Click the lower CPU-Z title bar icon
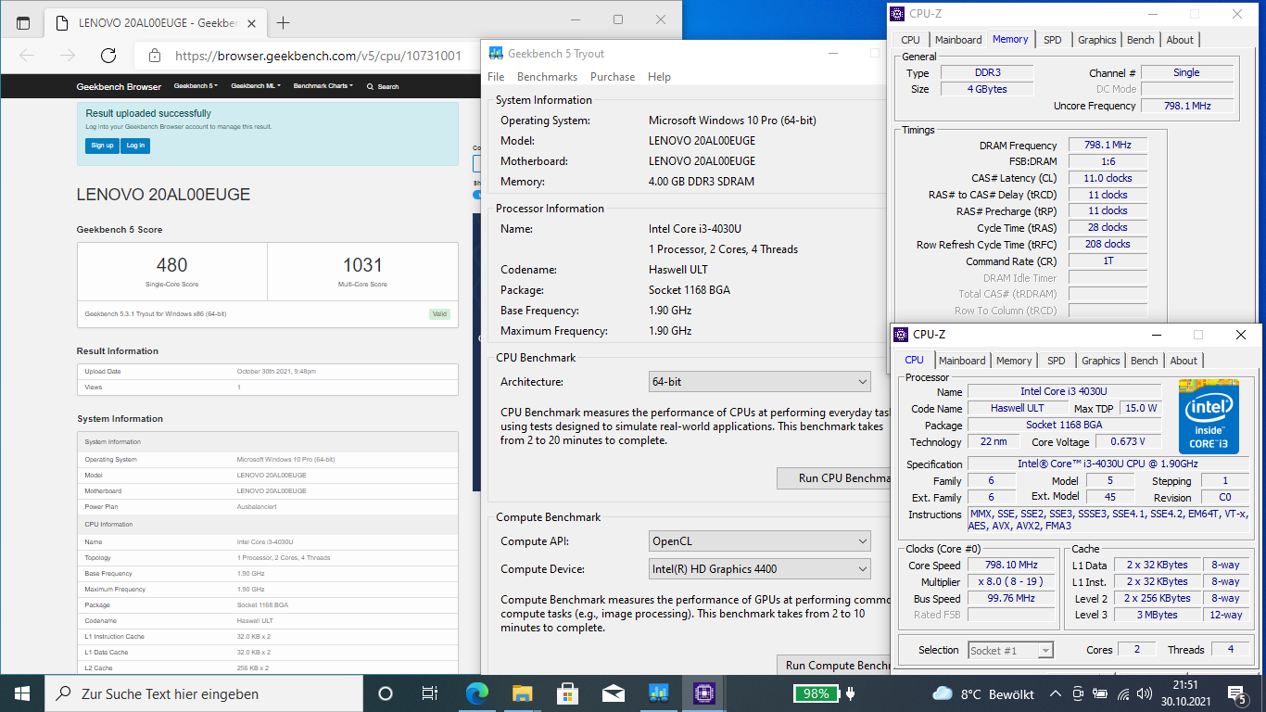This screenshot has width=1266, height=712. 902,335
